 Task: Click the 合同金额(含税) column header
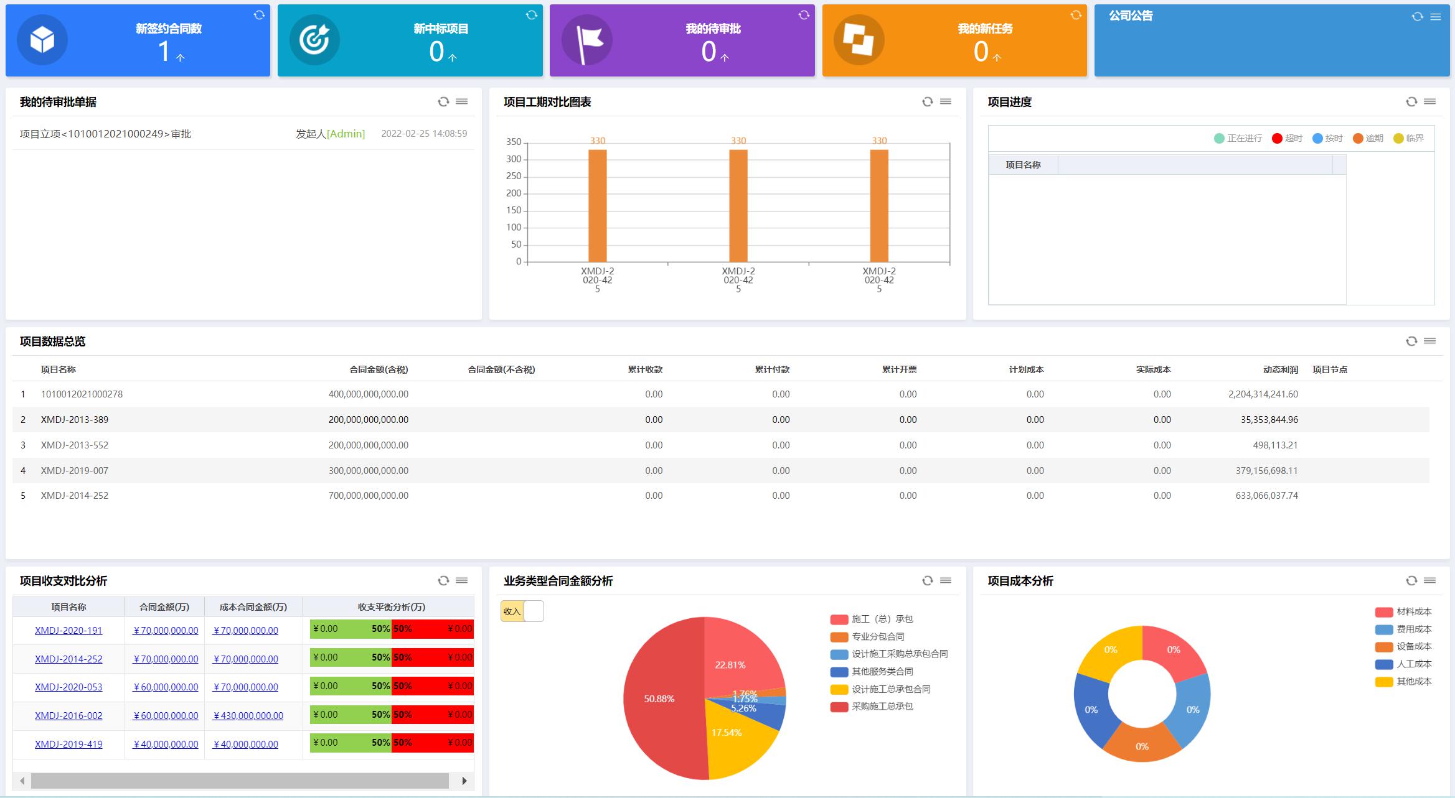(x=379, y=369)
